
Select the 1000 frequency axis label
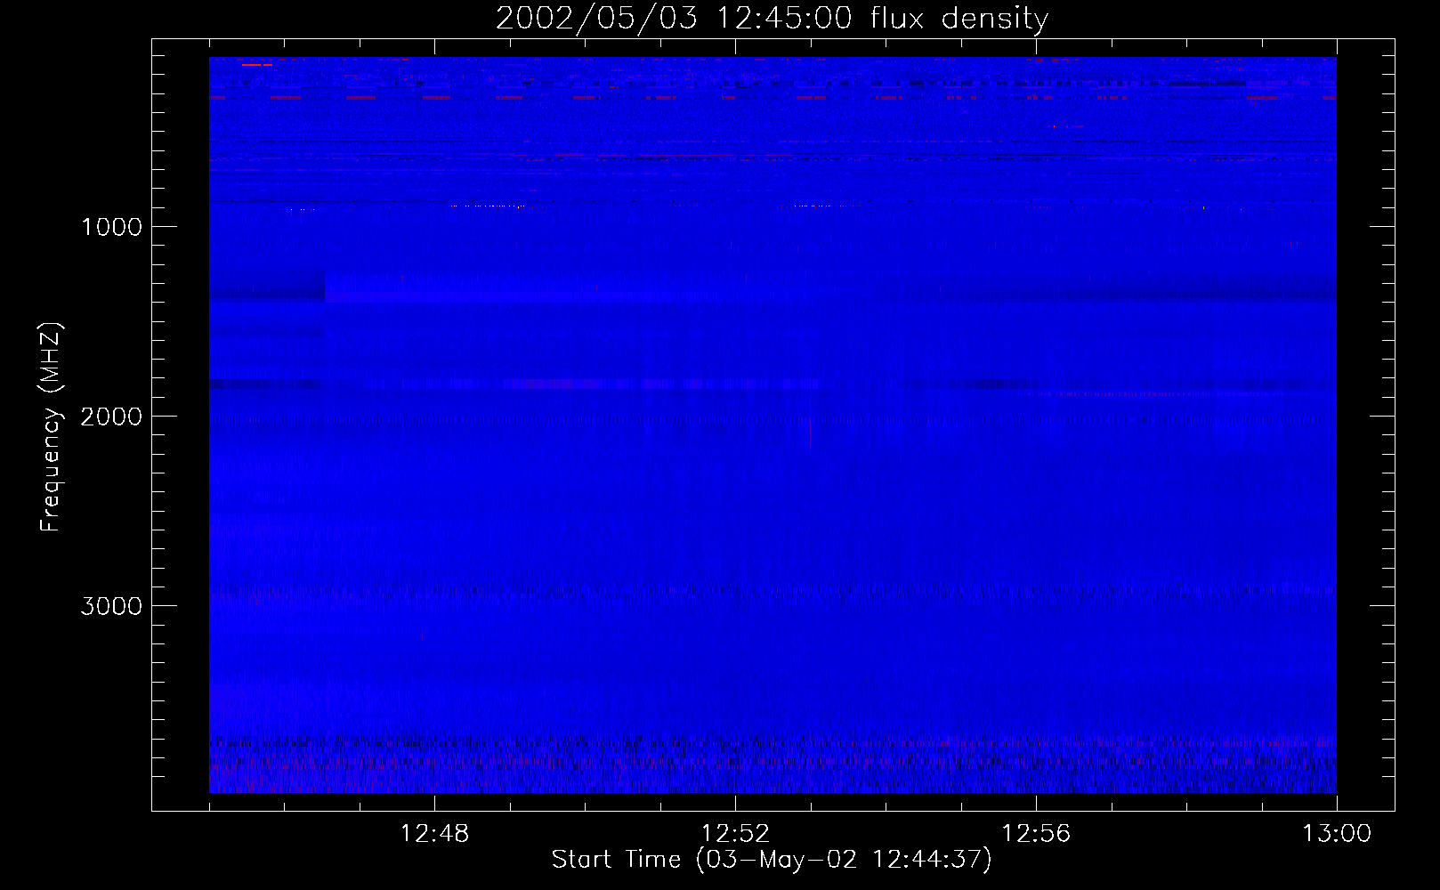point(111,227)
